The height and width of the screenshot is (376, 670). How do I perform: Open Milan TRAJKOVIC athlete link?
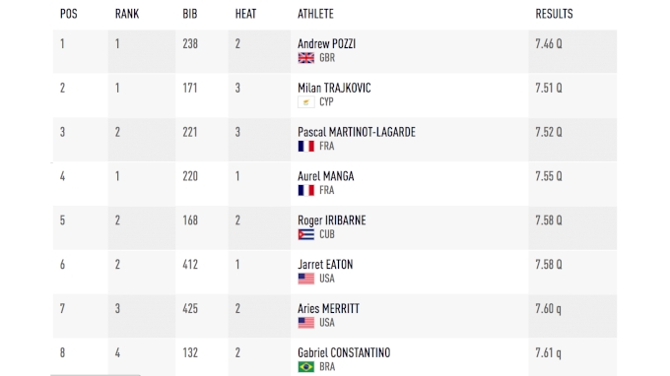[x=334, y=88]
